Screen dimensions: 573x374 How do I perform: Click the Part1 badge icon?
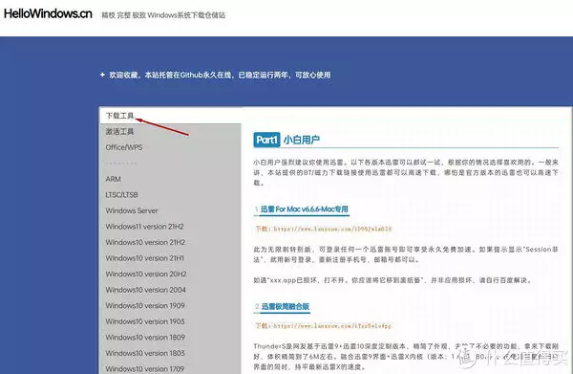266,140
